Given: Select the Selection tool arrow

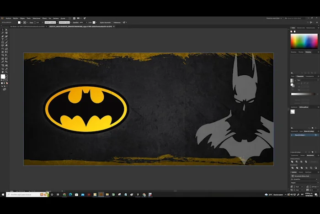Looking at the screenshot, I should point(2,30).
